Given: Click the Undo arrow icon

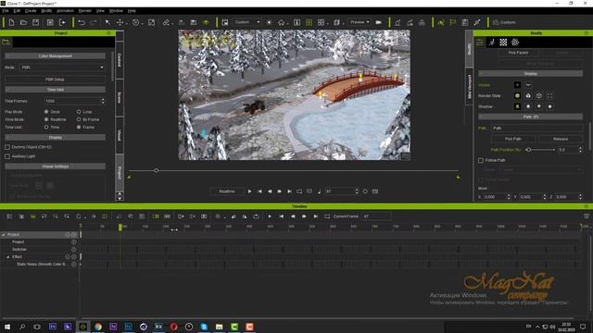Looking at the screenshot, I should click(82, 22).
